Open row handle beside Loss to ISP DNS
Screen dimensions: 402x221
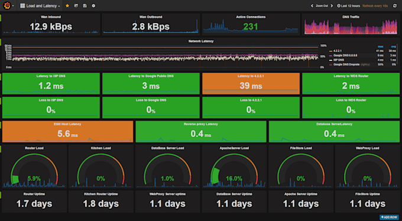pyautogui.click(x=1, y=101)
